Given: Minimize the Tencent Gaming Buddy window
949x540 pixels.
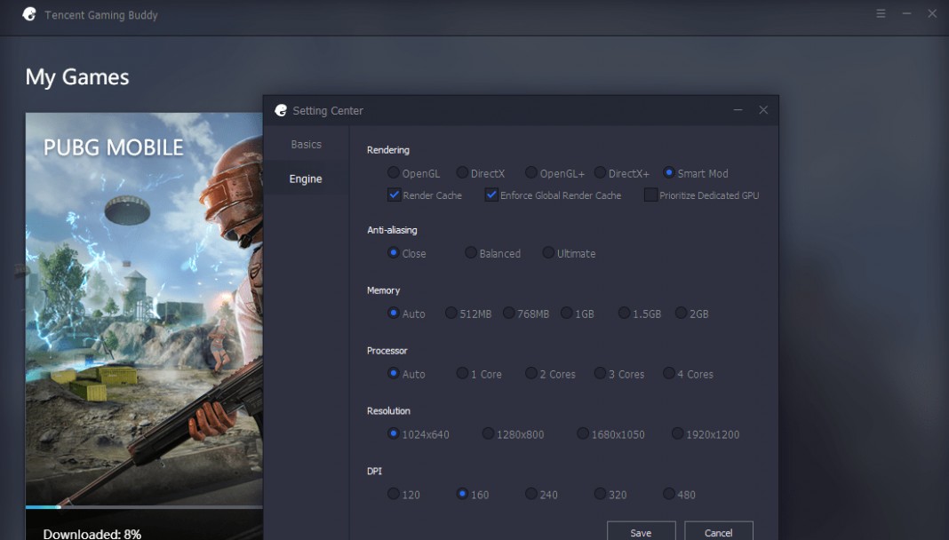Looking at the screenshot, I should coord(906,13).
